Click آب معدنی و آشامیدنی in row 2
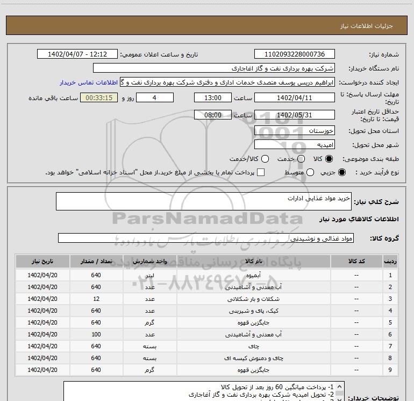 point(253,287)
